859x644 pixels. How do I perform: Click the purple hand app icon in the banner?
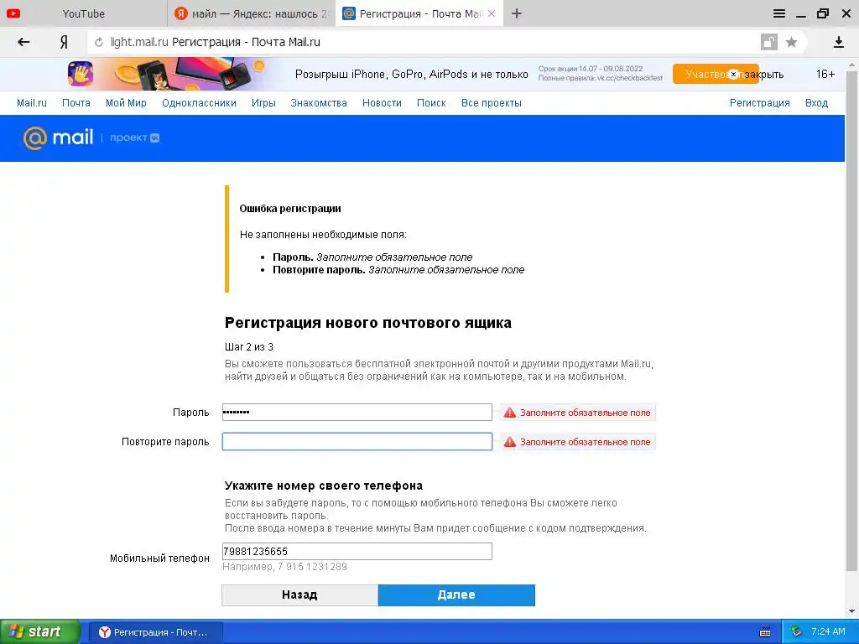pyautogui.click(x=81, y=74)
